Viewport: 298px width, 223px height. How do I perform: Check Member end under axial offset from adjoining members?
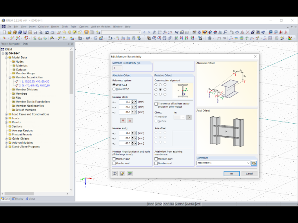click(x=156, y=163)
